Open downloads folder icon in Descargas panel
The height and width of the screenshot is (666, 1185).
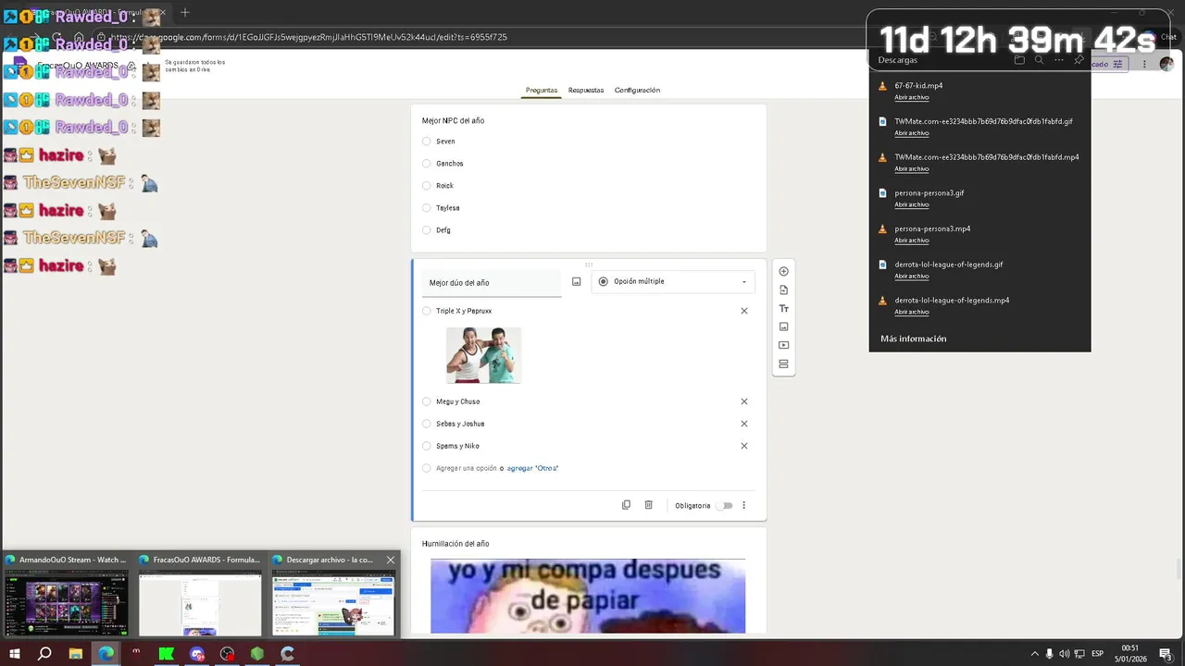pos(1019,60)
